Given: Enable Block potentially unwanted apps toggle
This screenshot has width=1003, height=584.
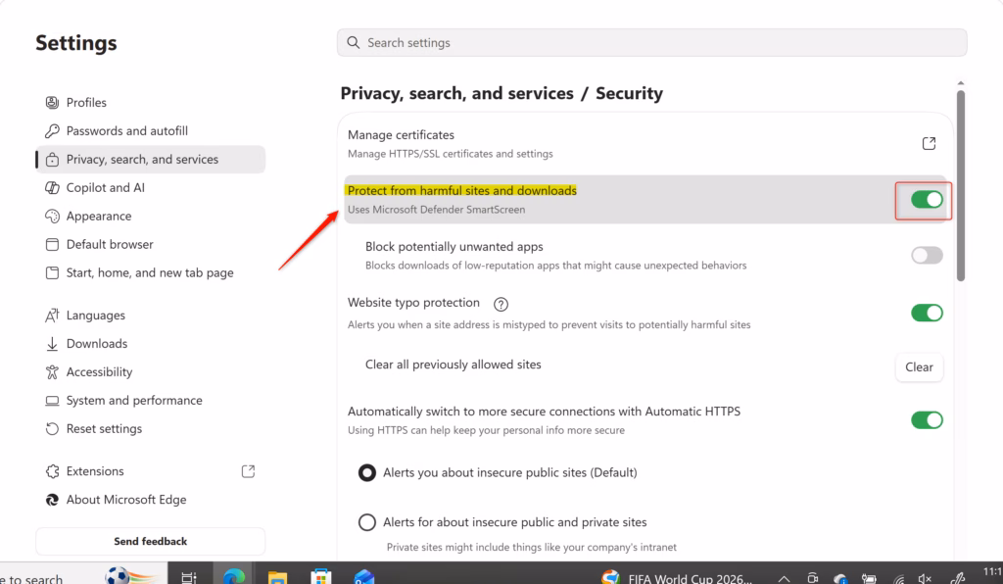Looking at the screenshot, I should [927, 255].
